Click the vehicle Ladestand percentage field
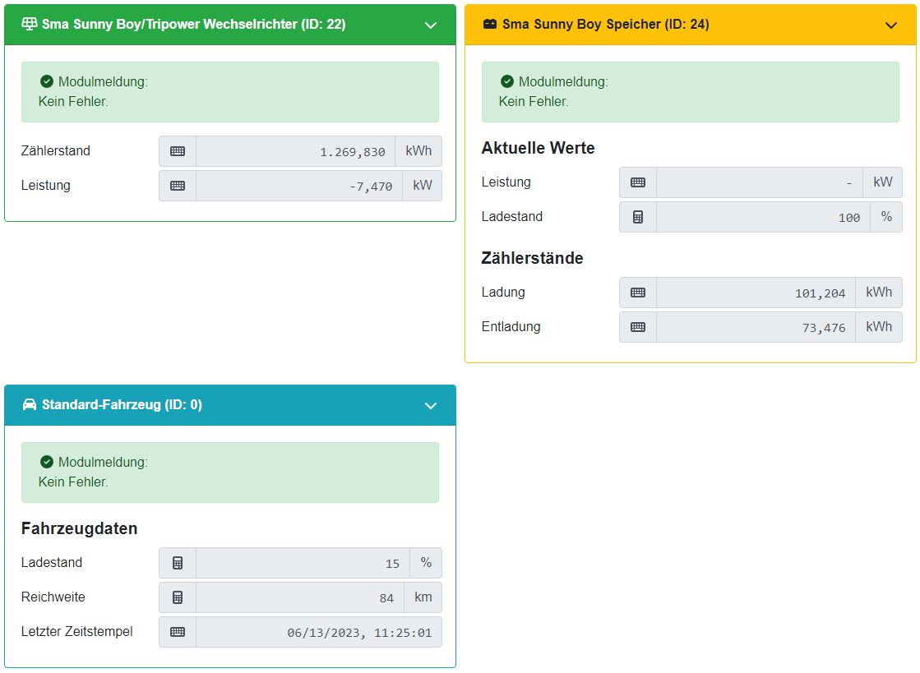Viewport: 920px width, 673px height. [303, 563]
